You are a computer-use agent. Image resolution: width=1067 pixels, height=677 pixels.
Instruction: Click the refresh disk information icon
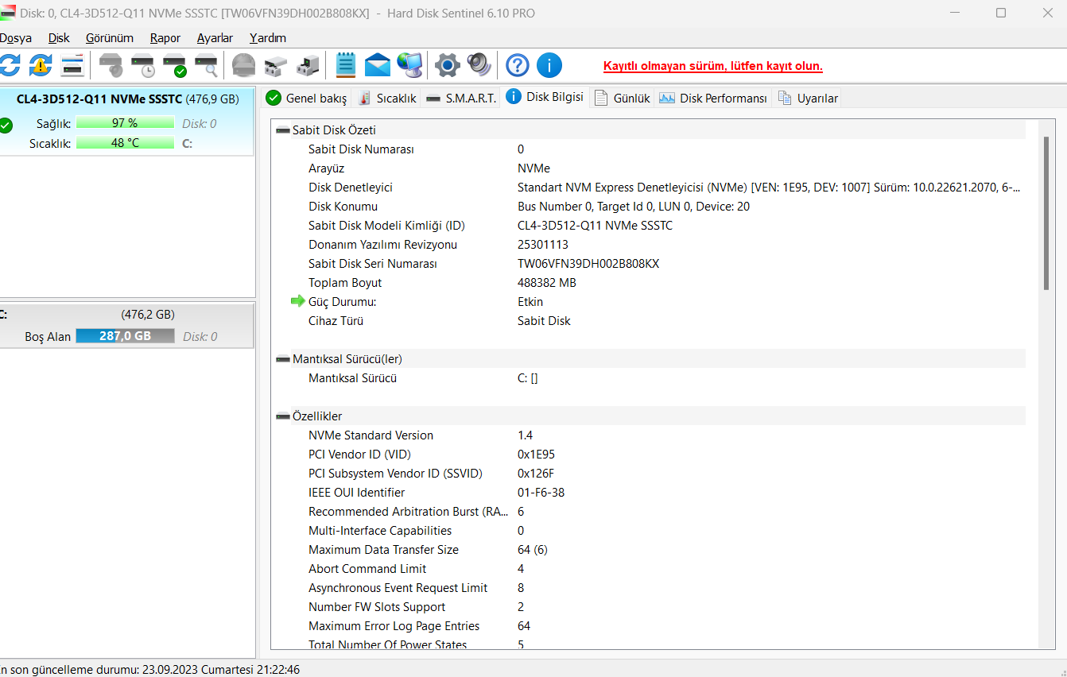pos(9,65)
